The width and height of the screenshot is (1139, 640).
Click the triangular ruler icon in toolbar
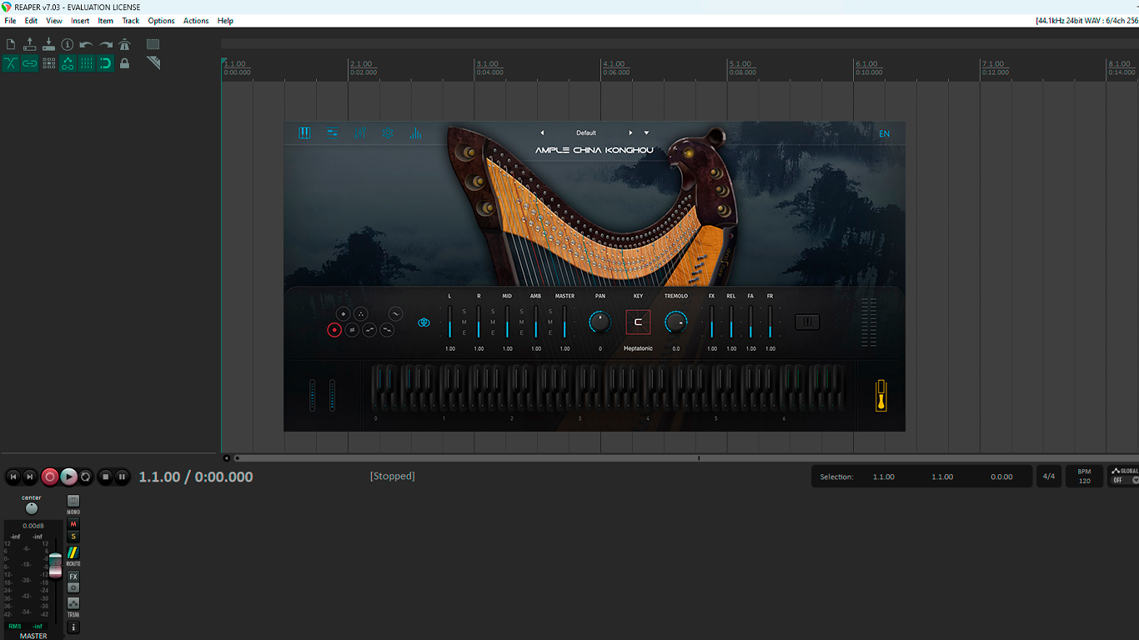pos(153,63)
